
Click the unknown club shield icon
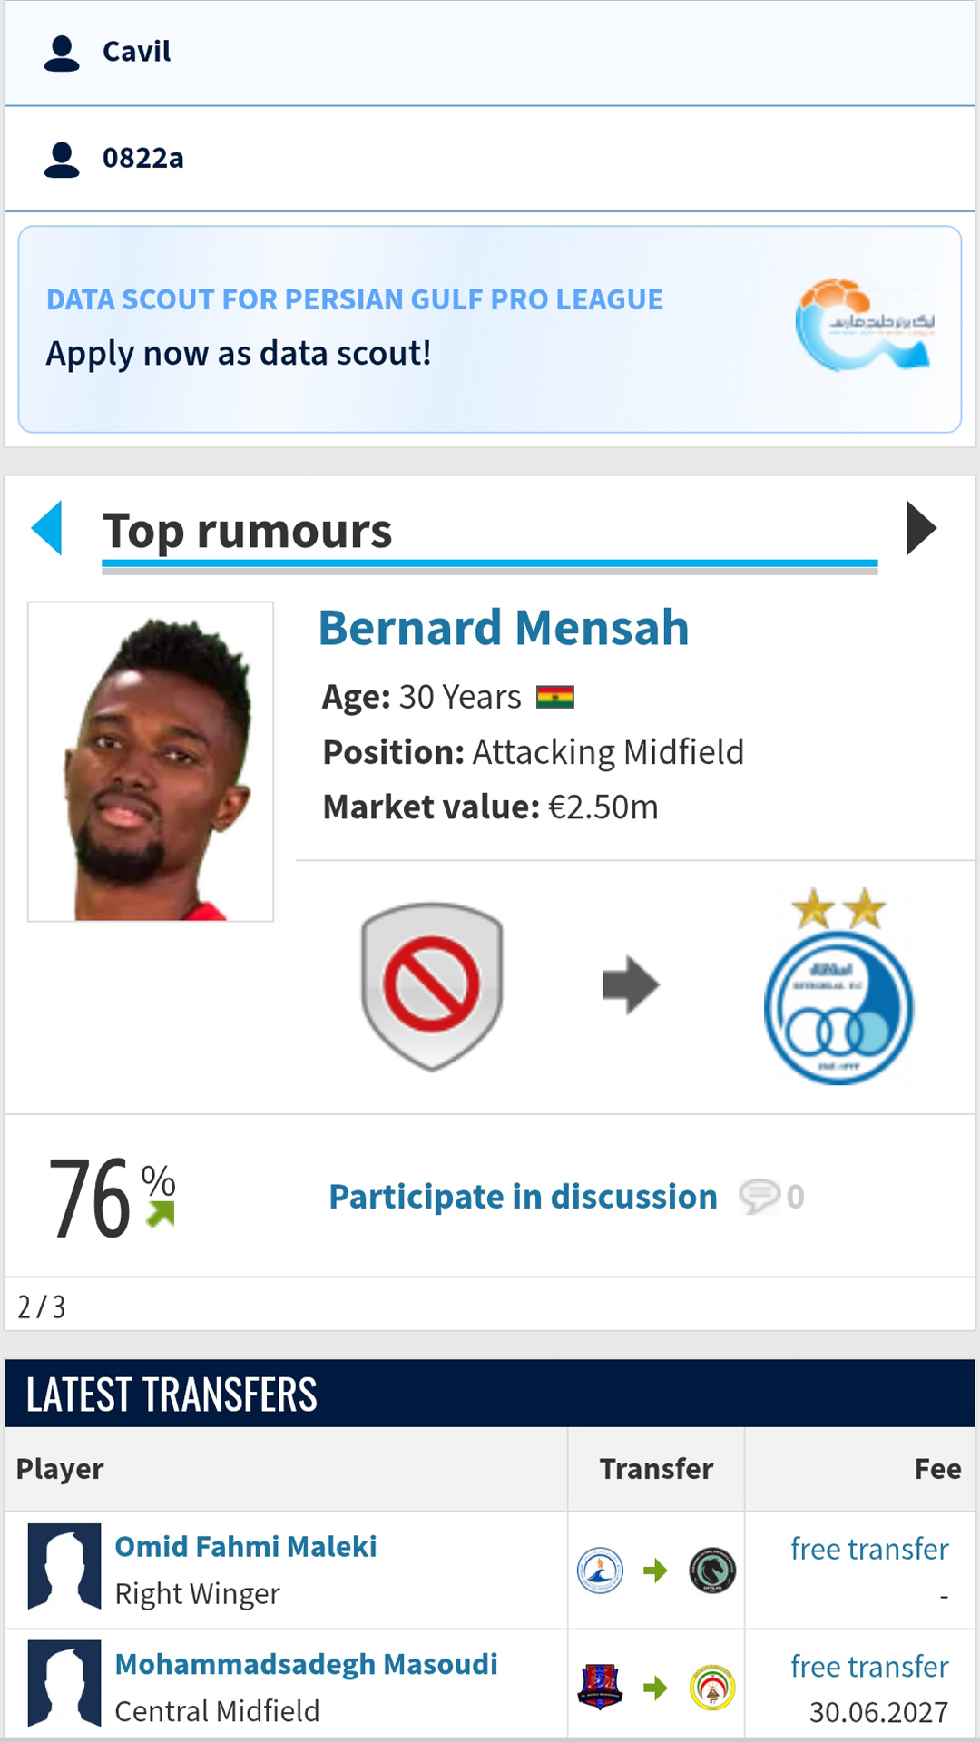432,986
